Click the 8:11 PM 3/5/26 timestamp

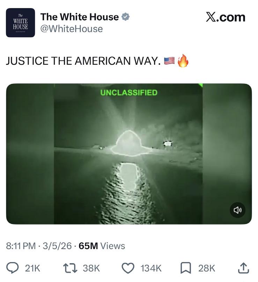pyautogui.click(x=39, y=246)
